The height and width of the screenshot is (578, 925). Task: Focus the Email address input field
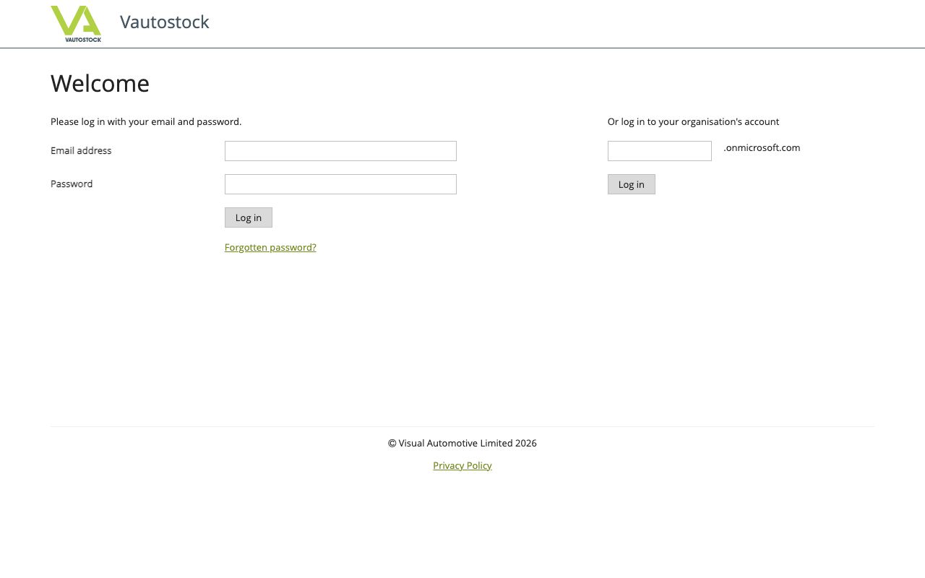[x=340, y=151]
